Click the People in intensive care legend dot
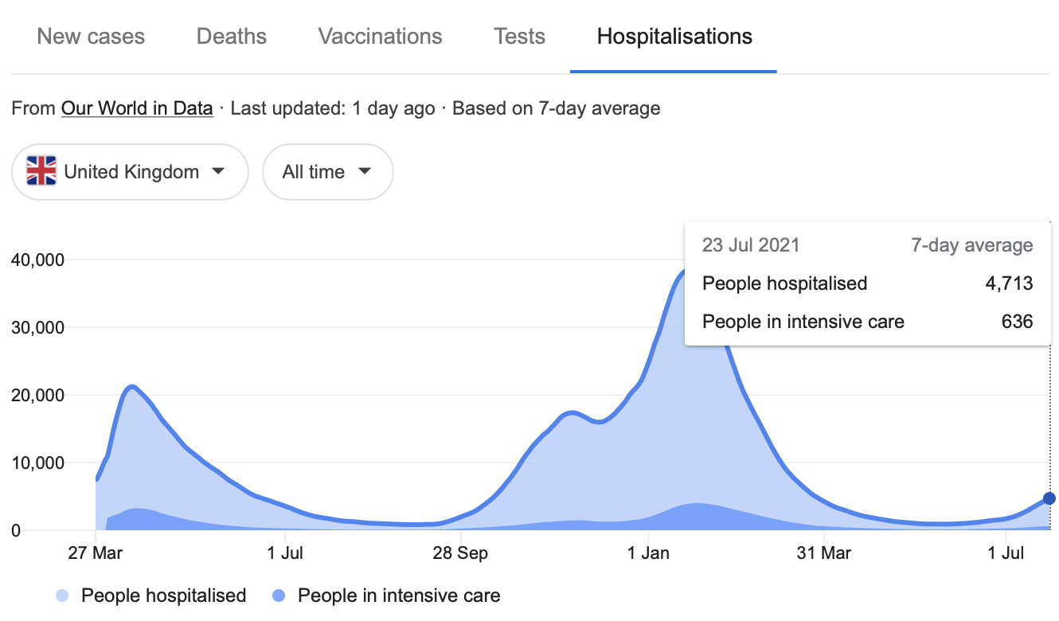This screenshot has width=1059, height=621. click(279, 596)
